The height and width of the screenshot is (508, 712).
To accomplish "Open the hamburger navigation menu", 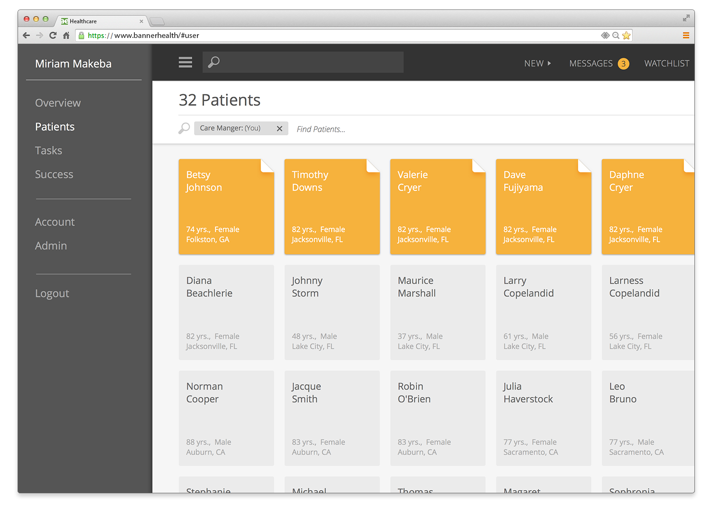I will 185,62.
